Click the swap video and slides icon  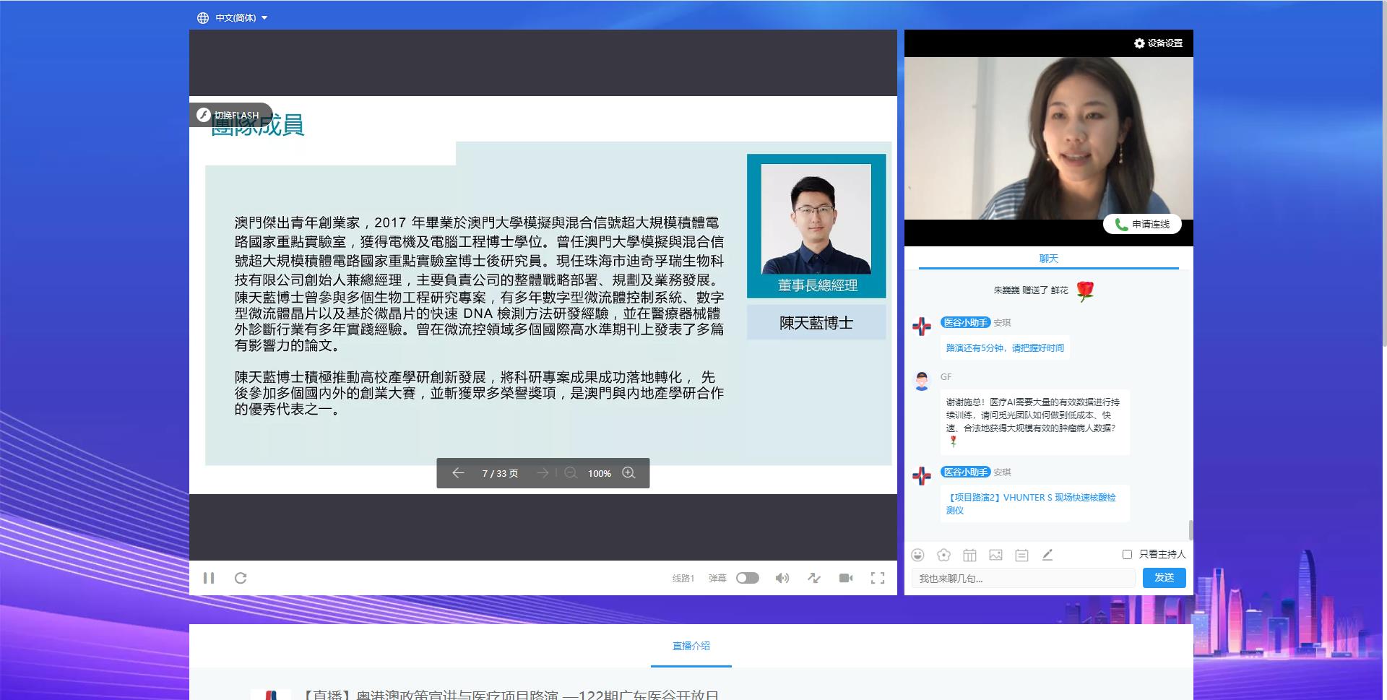coord(814,578)
